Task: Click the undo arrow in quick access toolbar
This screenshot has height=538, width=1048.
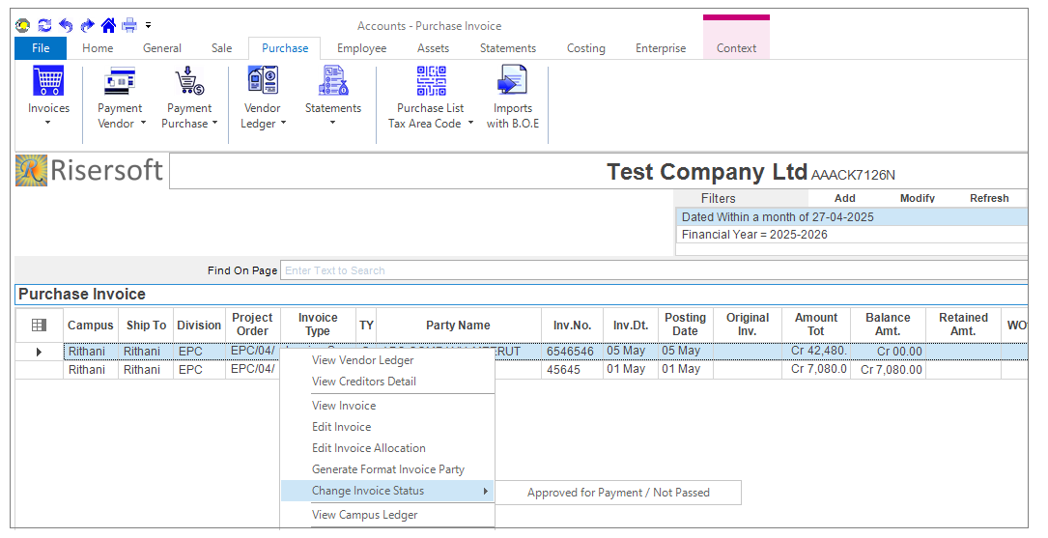Action: pos(66,25)
